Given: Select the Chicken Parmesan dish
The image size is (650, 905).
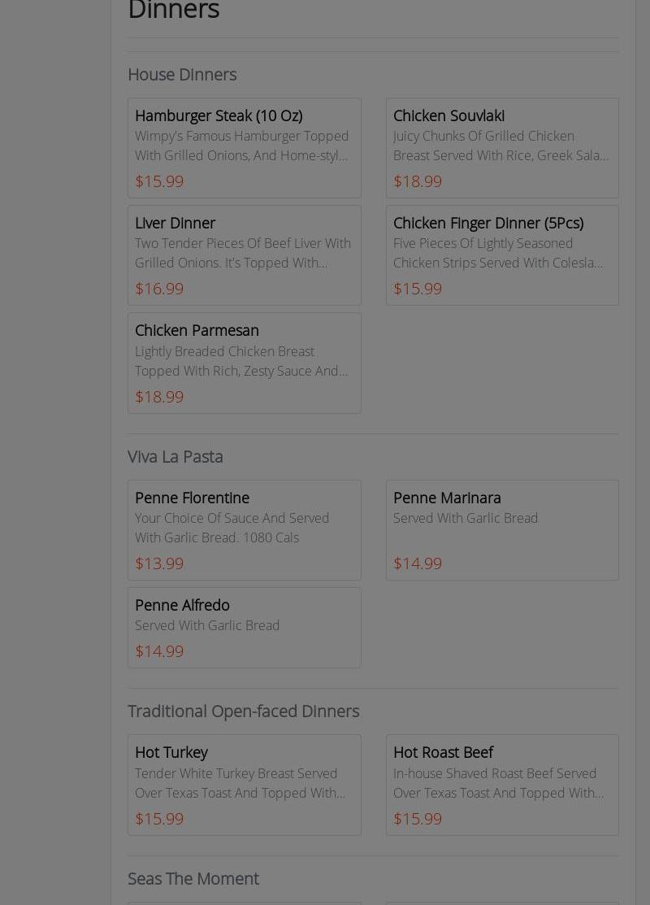Looking at the screenshot, I should (x=197, y=330).
